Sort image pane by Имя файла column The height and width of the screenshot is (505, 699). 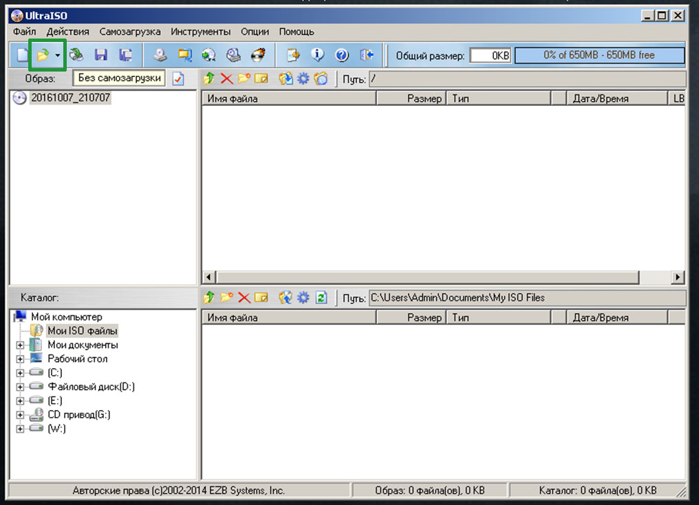point(289,98)
